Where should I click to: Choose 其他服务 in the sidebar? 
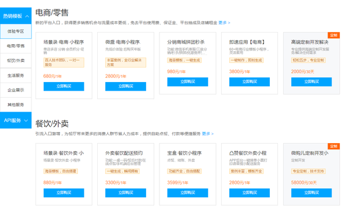click(16, 105)
